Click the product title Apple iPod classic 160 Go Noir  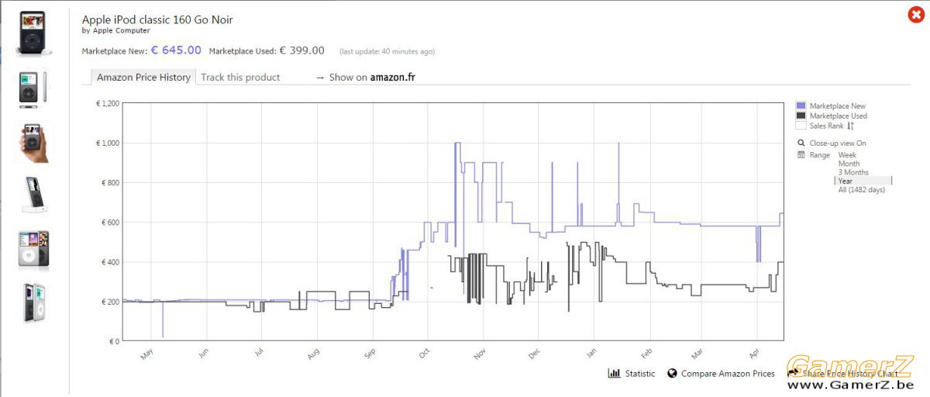[157, 19]
